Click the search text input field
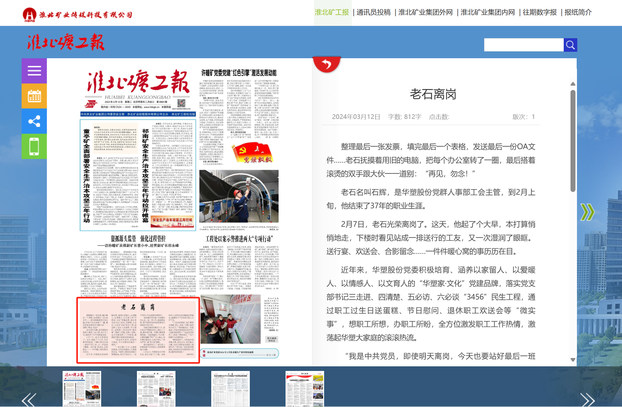 pos(524,45)
